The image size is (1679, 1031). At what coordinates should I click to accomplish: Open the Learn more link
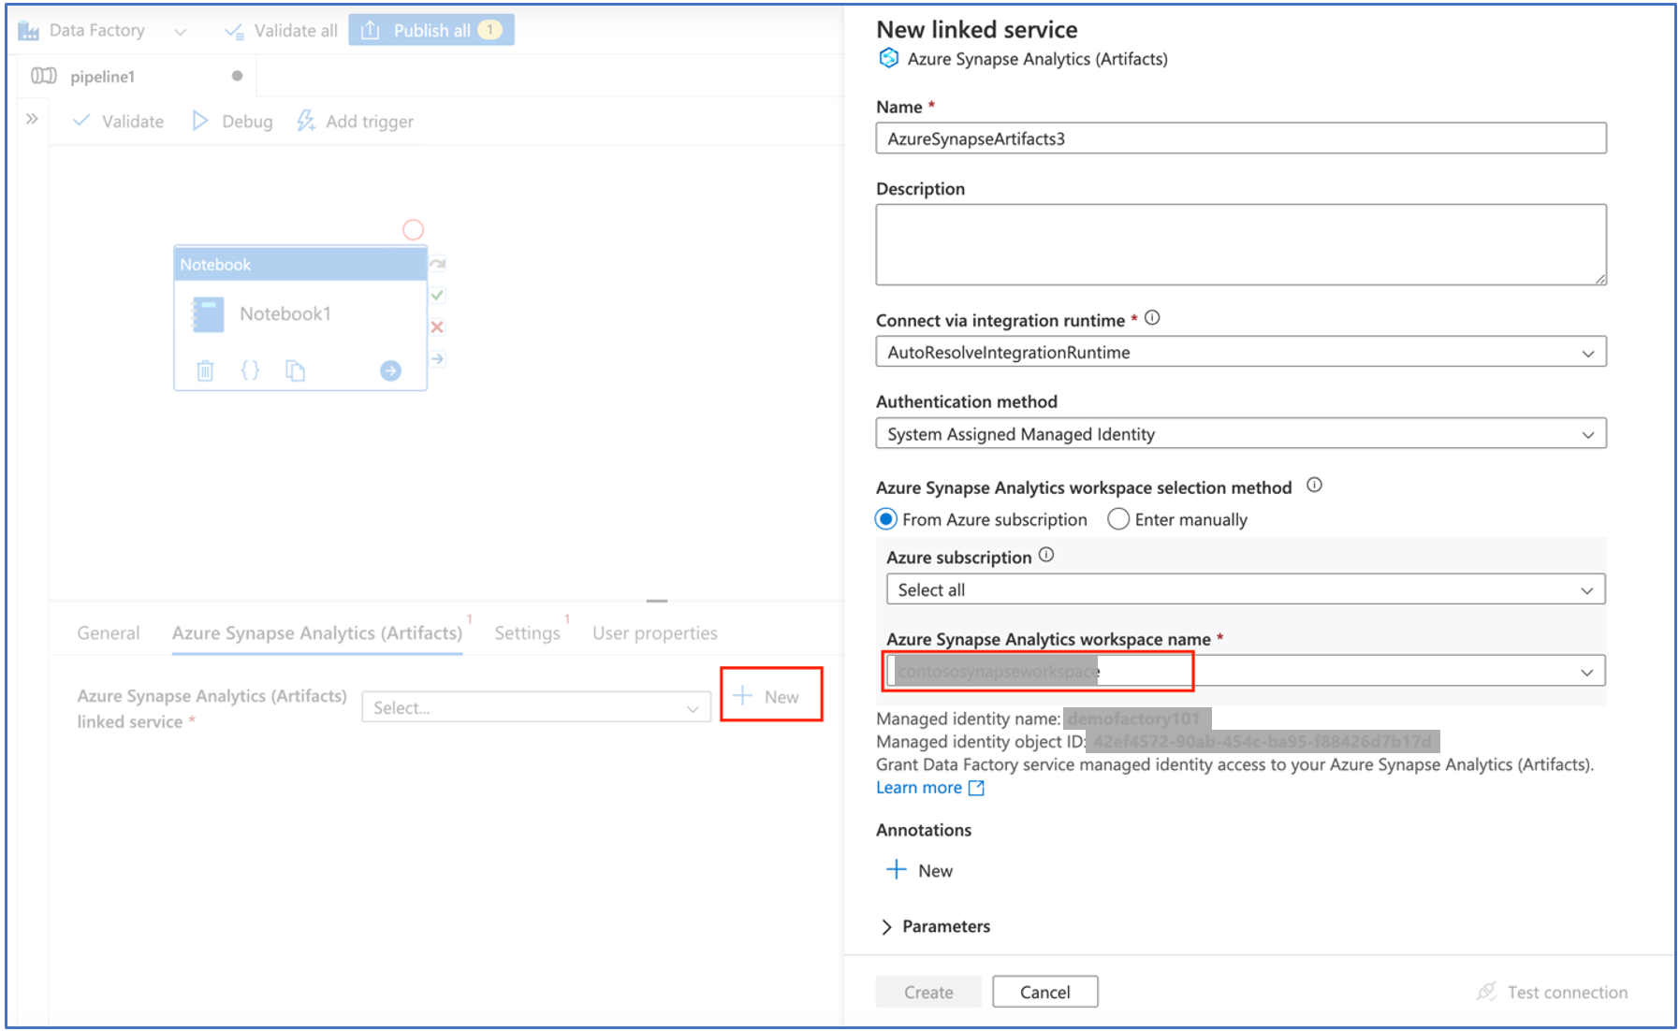click(930, 789)
